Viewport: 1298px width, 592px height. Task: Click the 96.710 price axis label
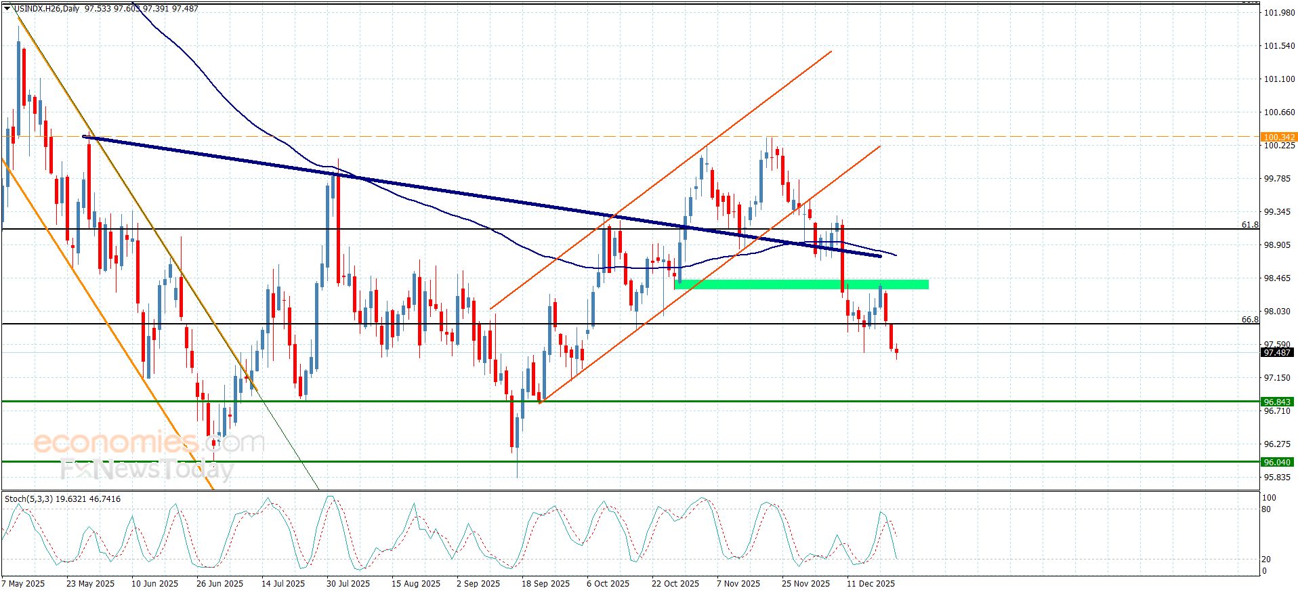(x=1279, y=411)
